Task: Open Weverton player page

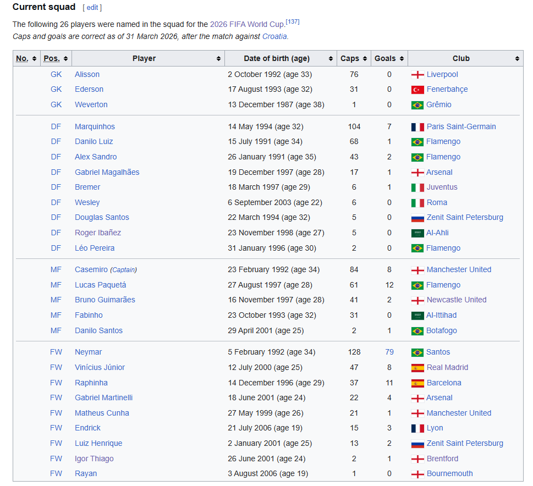Action: point(91,104)
